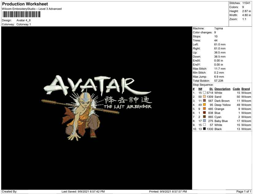Click the swatch in the Blue row
253x194 pixels.
point(205,113)
